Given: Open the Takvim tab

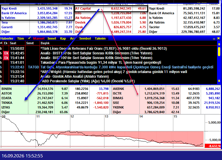Looking at the screenshot, I should pos(100,38).
